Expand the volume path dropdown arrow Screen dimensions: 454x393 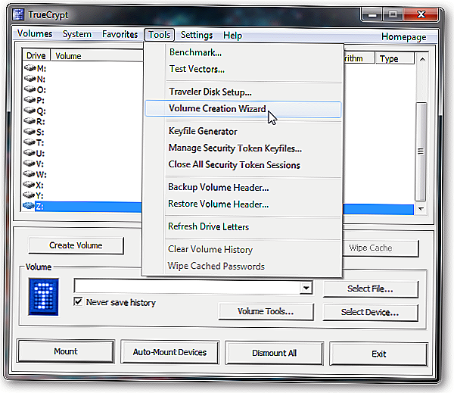coord(306,288)
